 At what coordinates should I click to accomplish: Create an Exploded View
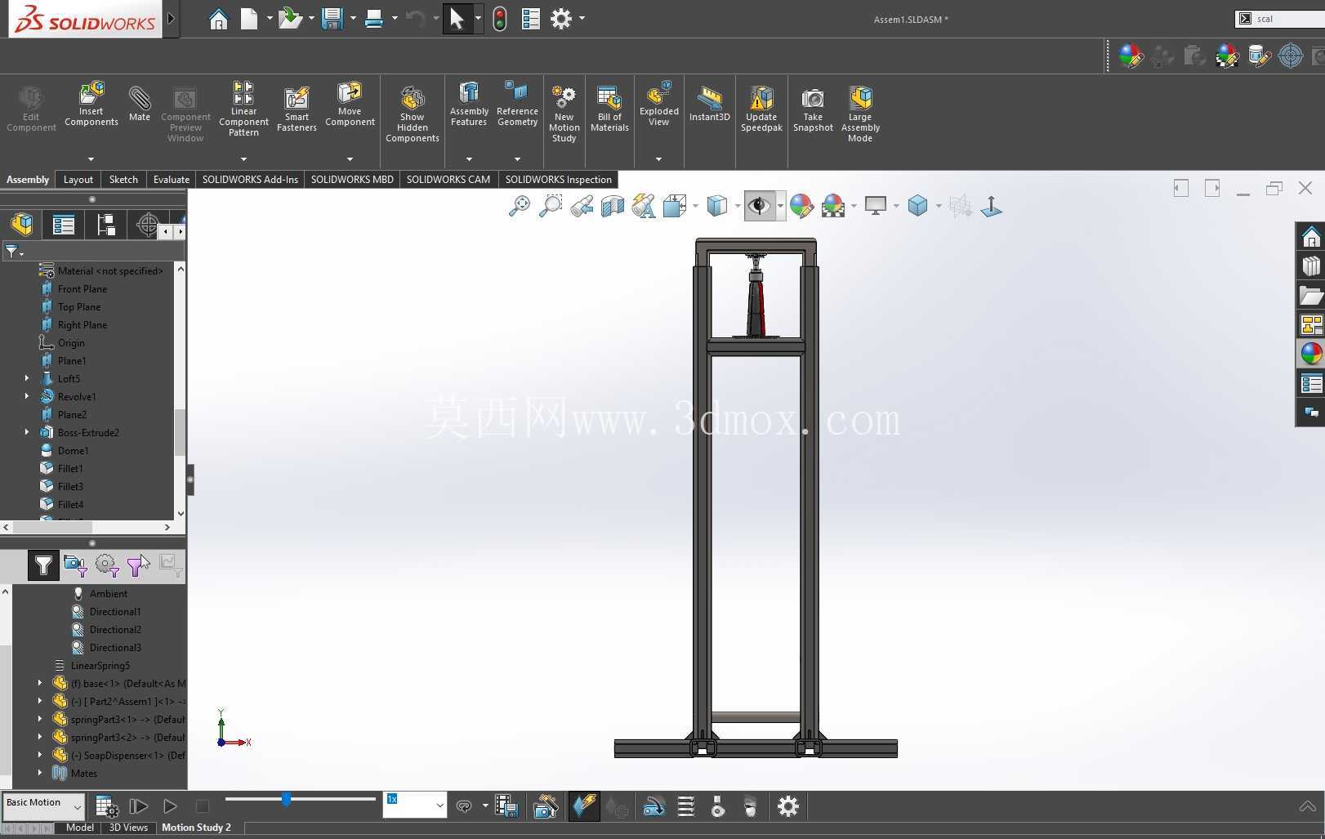click(x=659, y=104)
